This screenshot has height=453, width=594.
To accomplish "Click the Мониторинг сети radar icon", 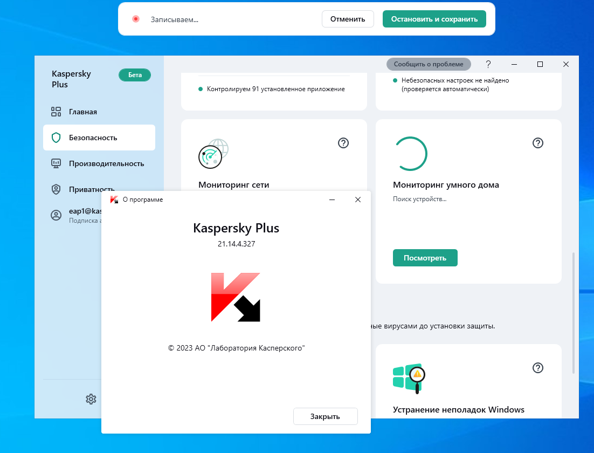I will point(213,154).
